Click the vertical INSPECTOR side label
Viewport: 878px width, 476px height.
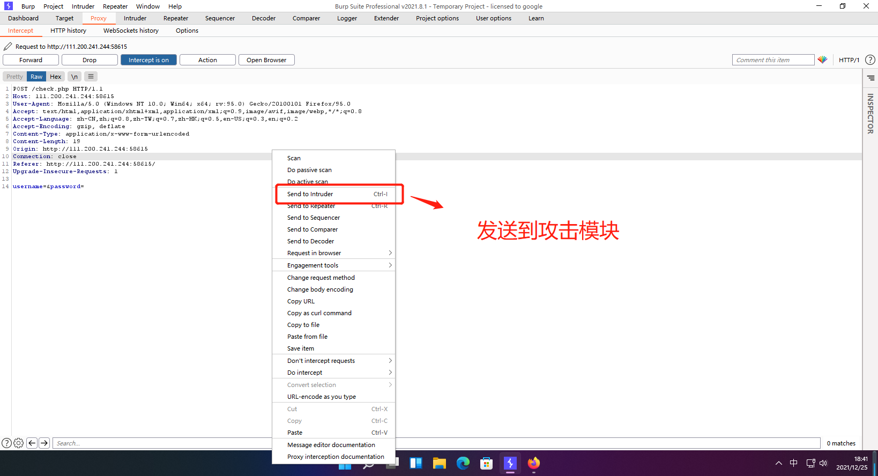point(870,114)
